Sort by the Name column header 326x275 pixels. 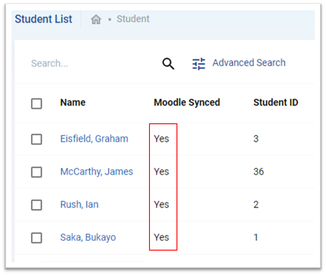coord(73,102)
